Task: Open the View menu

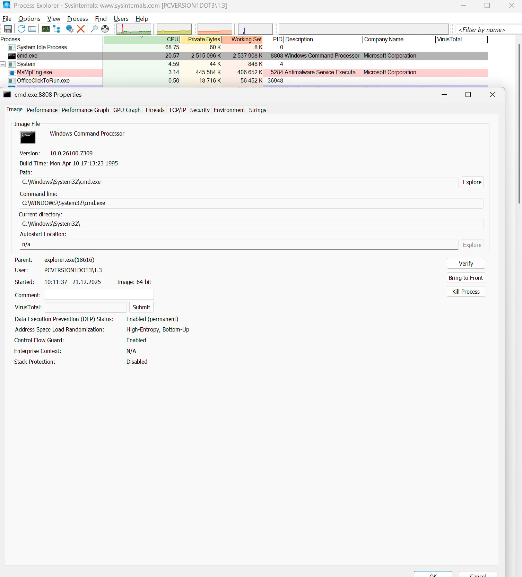Action: [54, 19]
